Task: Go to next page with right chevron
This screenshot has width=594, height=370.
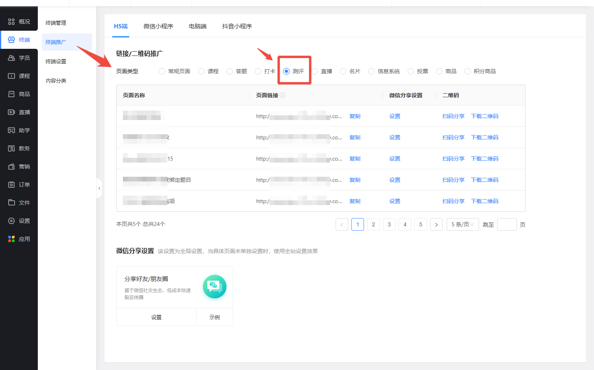Action: (436, 224)
